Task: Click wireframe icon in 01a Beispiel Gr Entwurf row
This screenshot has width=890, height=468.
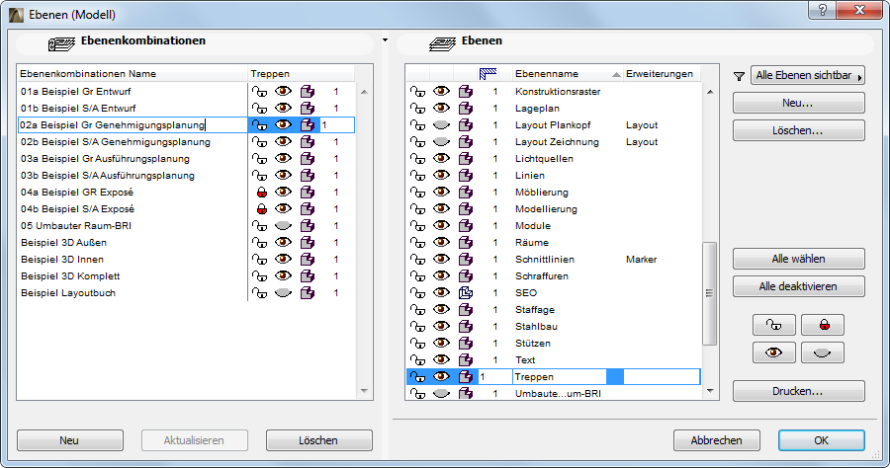Action: click(308, 91)
